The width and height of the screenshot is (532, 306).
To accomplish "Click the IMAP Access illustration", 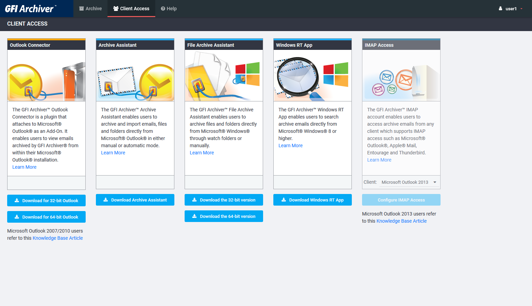I will [x=401, y=75].
